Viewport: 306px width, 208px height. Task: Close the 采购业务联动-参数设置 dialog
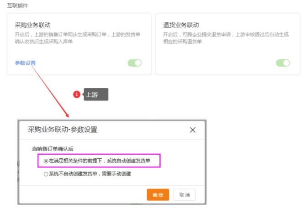coord(192,130)
